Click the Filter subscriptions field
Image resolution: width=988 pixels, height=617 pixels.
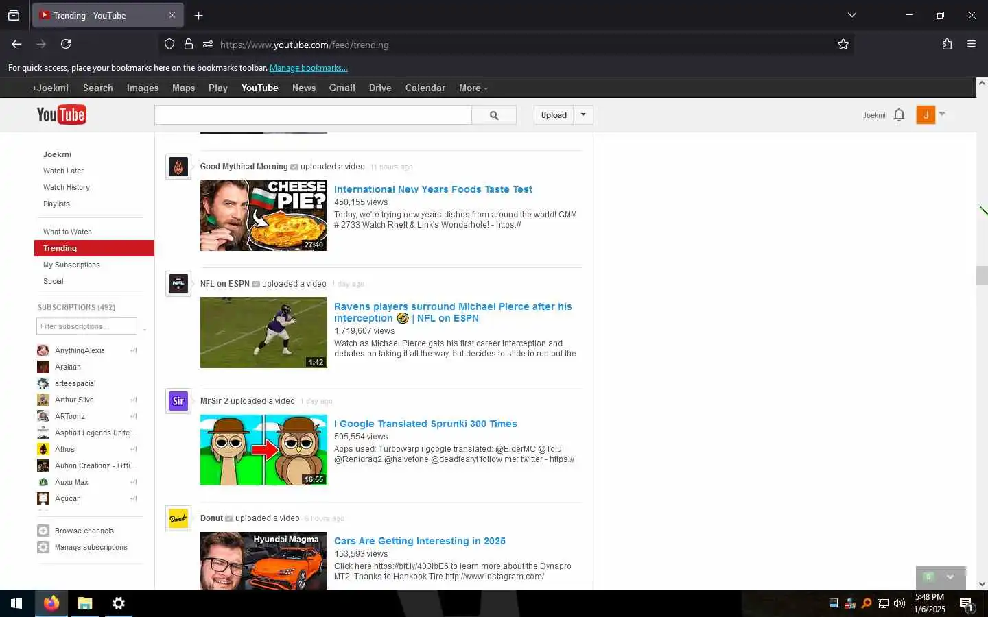point(86,326)
